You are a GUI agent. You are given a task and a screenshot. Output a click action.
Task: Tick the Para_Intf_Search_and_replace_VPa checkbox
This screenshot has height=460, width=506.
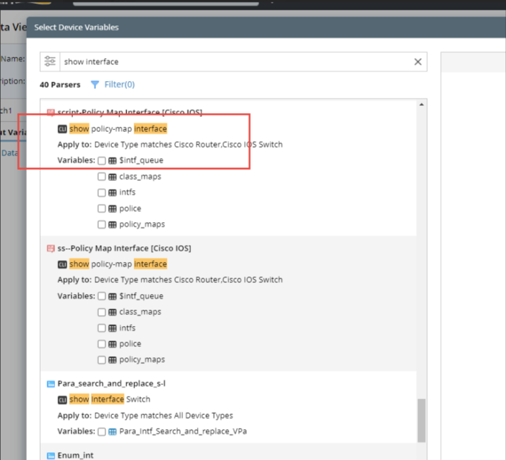click(101, 431)
